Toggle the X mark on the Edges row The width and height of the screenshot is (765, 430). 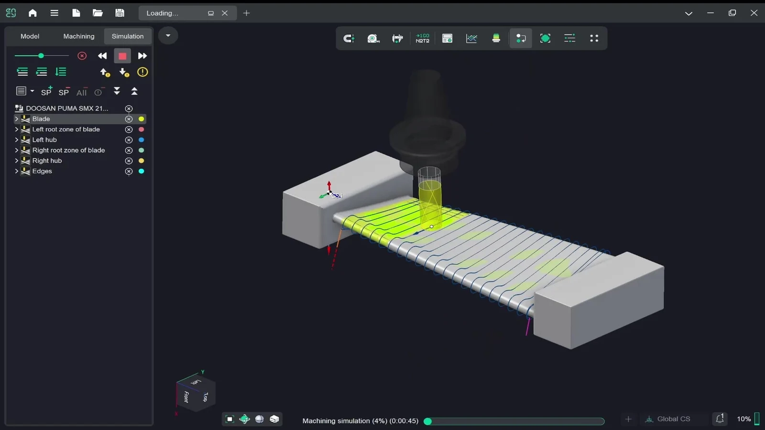[129, 172]
